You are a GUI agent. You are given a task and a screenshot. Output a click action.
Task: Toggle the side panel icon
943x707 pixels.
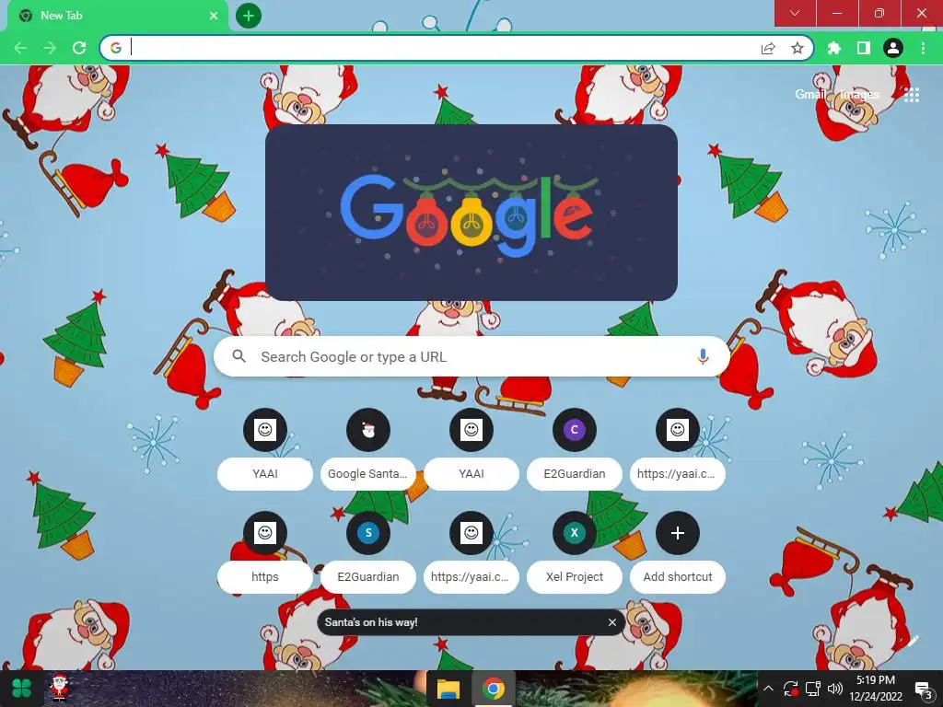coord(864,48)
